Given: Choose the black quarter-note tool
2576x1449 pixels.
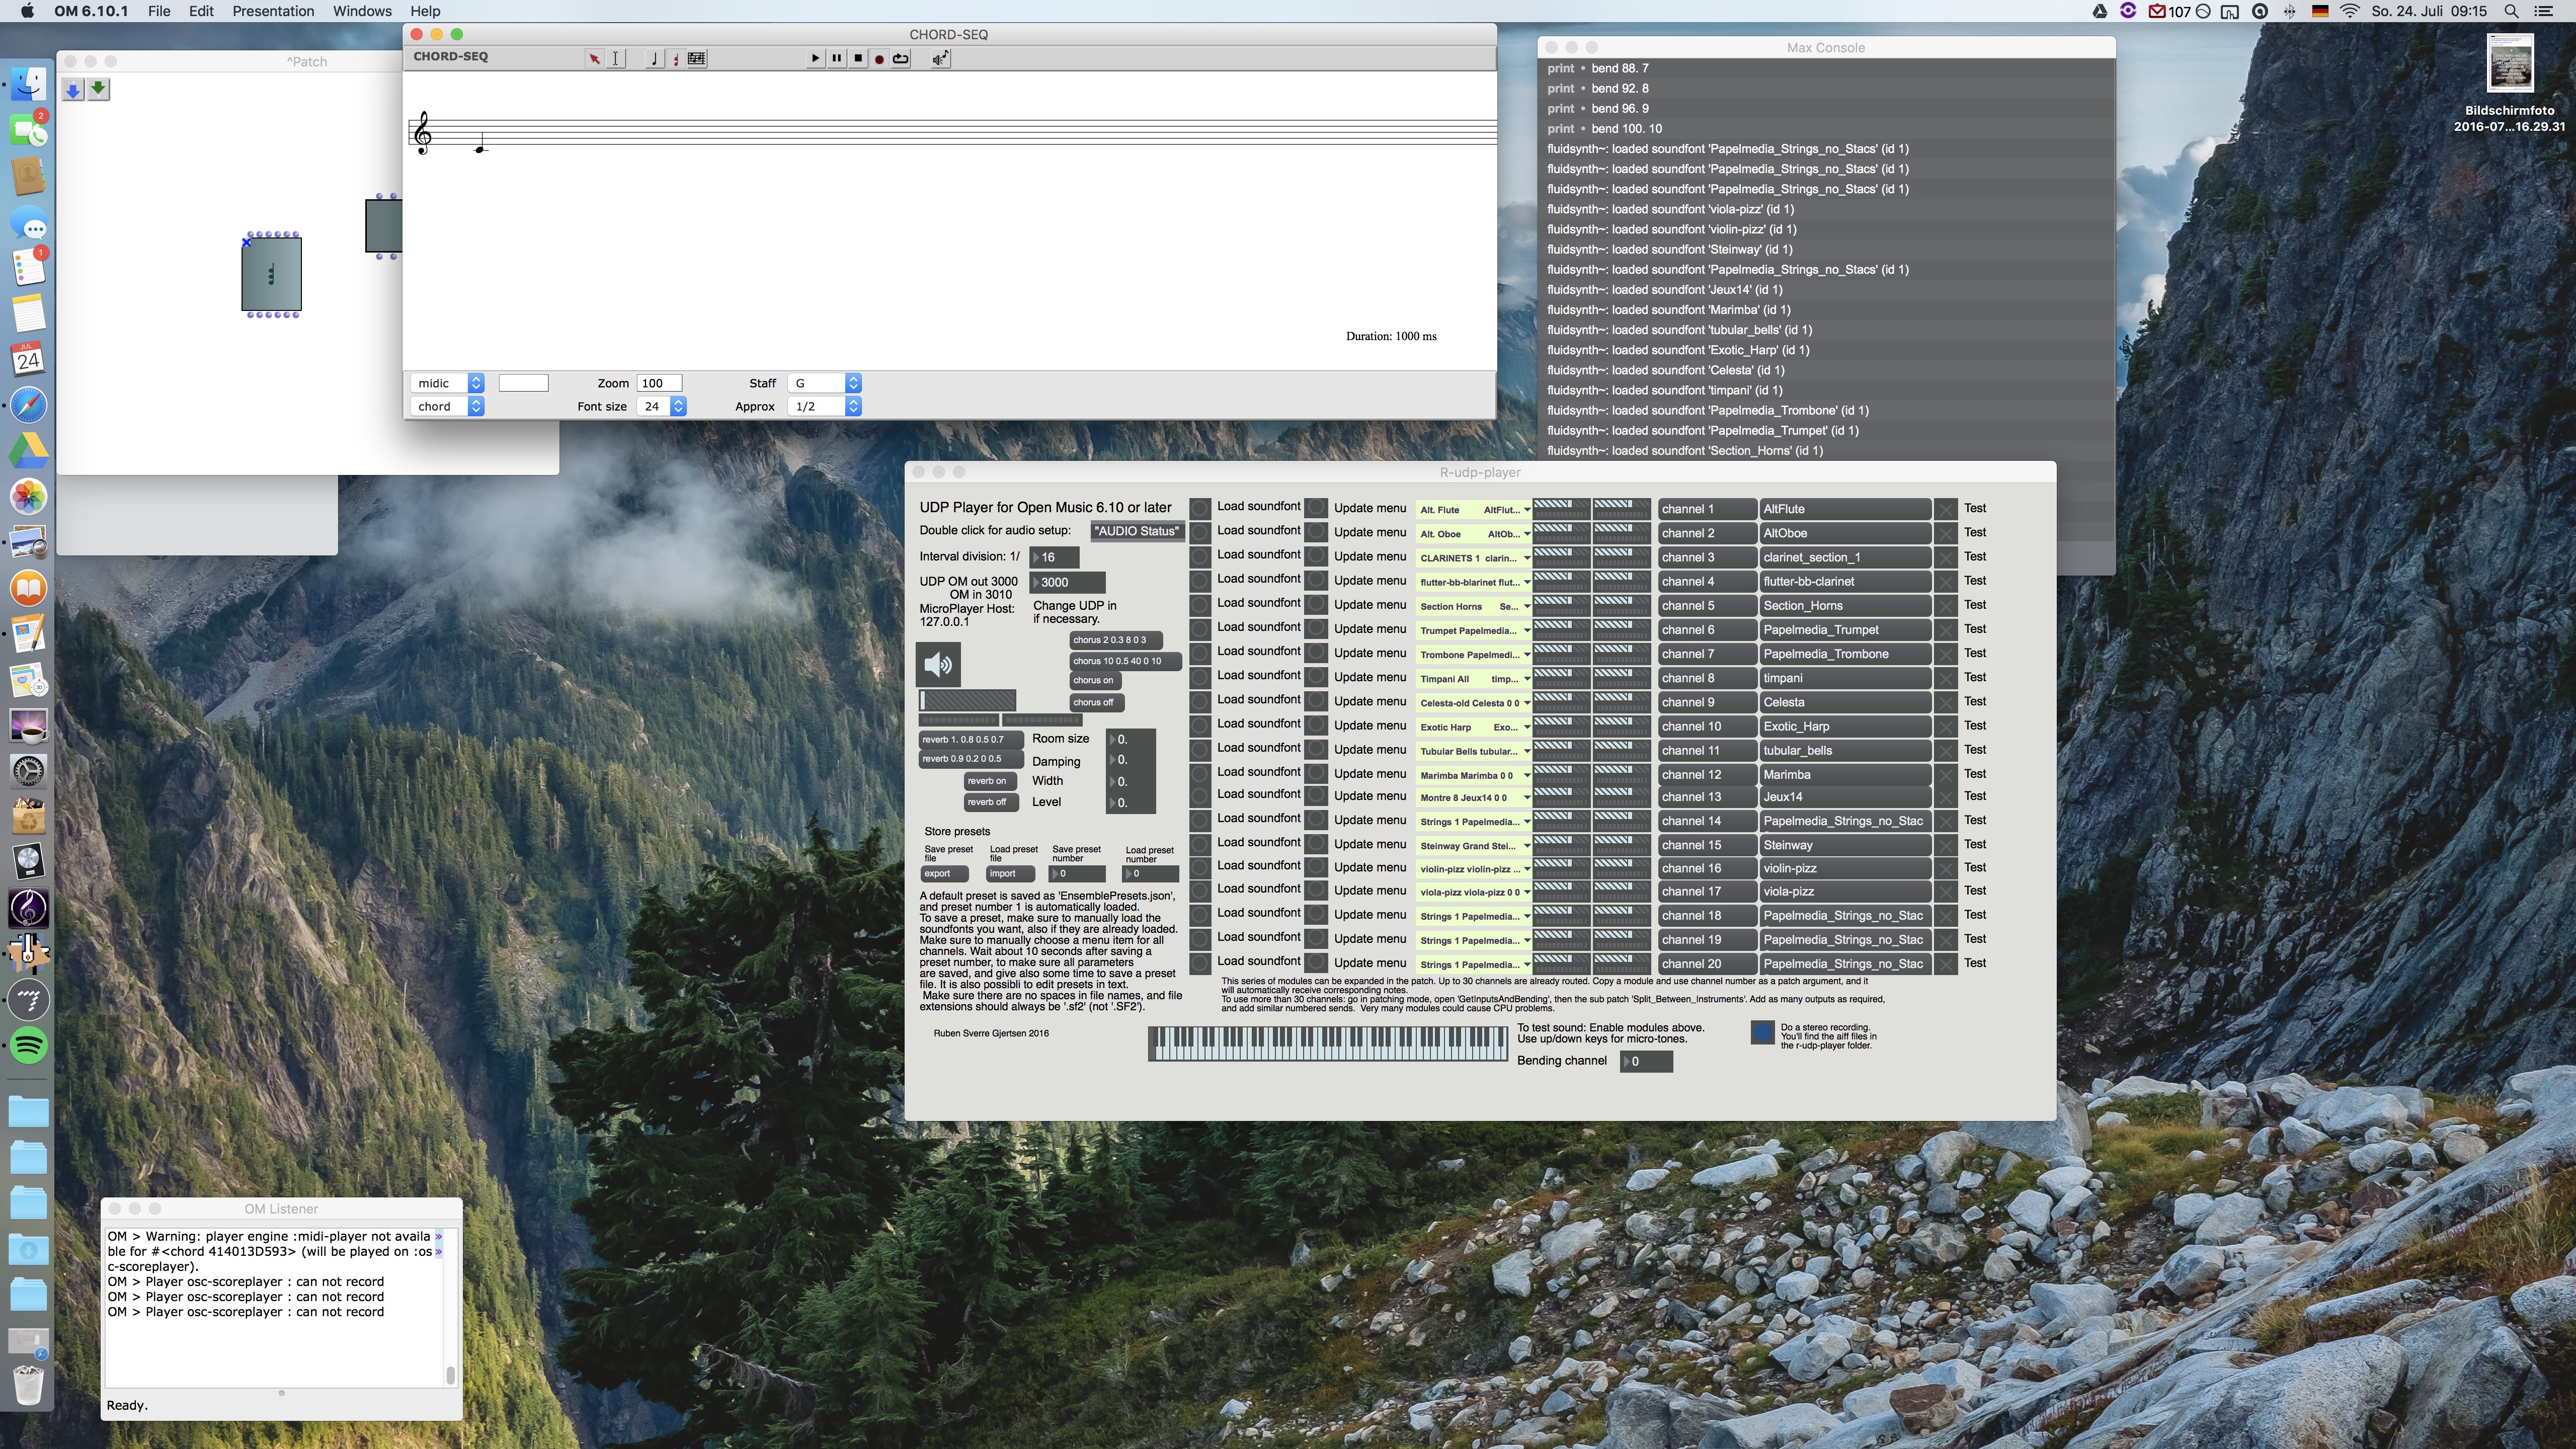Looking at the screenshot, I should point(654,59).
